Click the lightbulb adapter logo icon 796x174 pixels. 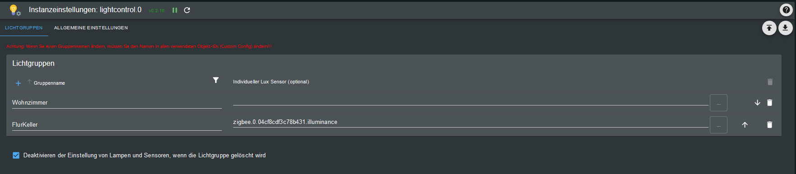click(15, 10)
